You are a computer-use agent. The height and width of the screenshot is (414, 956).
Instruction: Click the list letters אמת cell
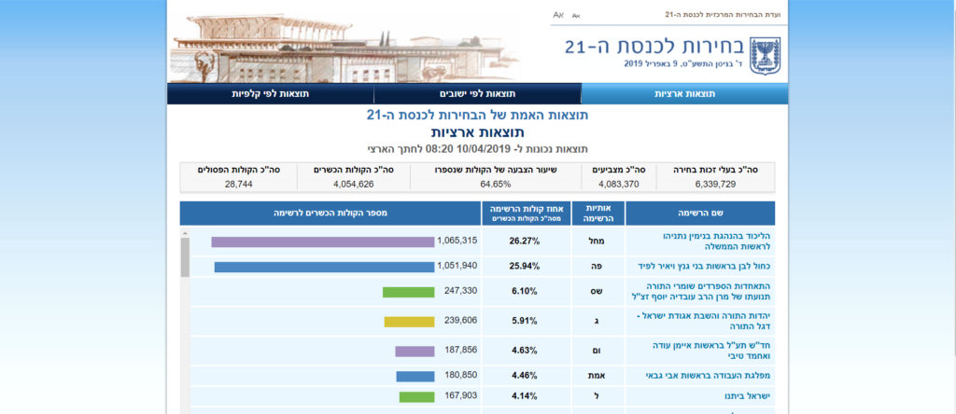tap(598, 376)
